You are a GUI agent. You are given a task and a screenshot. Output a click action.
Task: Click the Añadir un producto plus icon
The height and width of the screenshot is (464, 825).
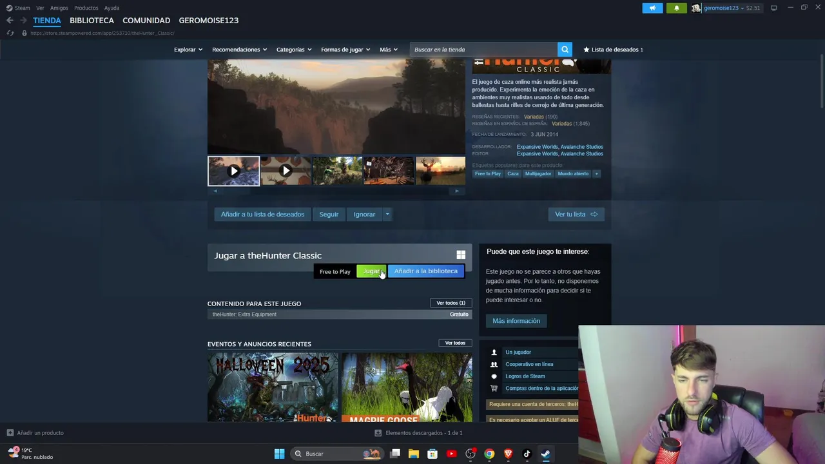tap(10, 432)
